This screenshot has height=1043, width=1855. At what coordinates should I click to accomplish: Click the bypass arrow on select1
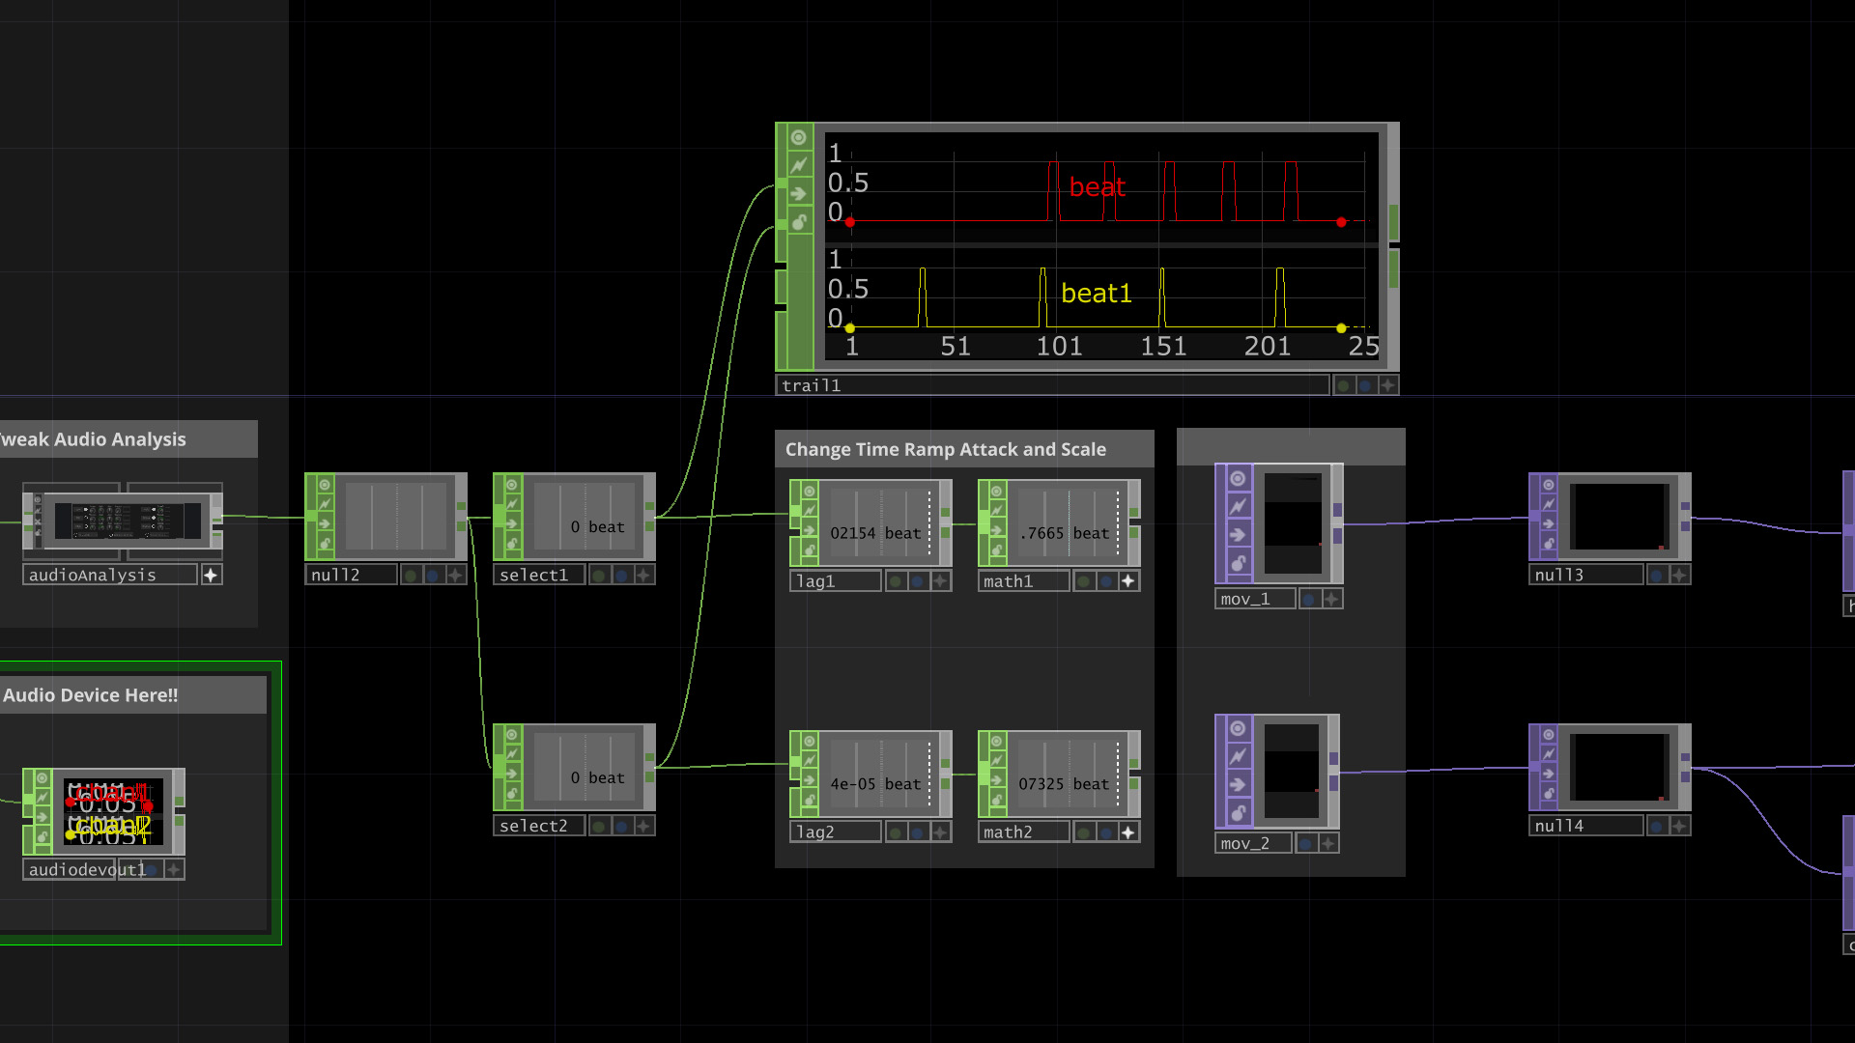pos(512,523)
